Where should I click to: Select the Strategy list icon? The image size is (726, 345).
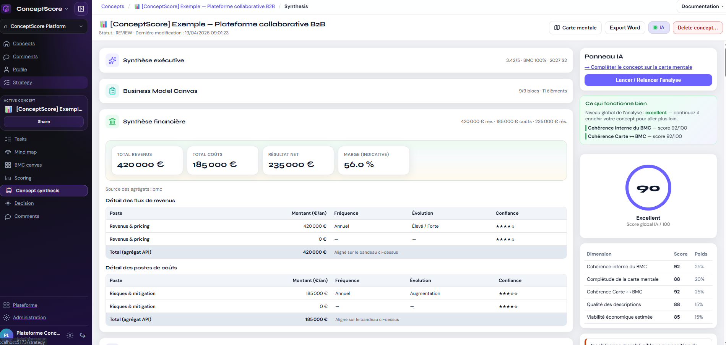[x=6, y=83]
